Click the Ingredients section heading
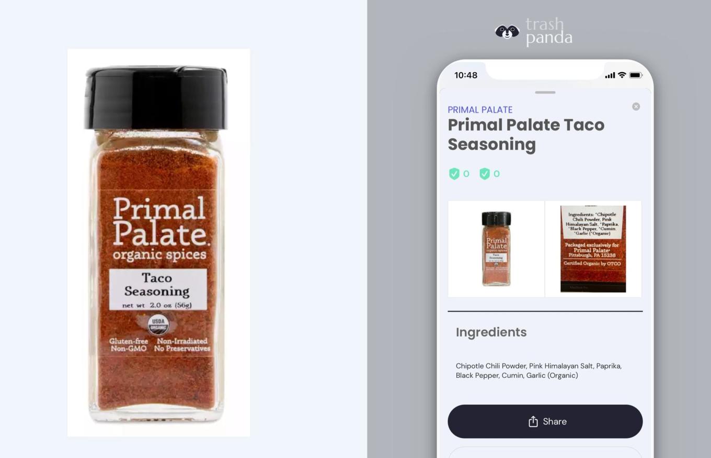Screen dimensions: 711x458 pos(491,332)
